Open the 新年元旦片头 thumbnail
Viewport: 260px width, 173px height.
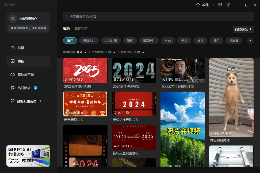(x=85, y=104)
